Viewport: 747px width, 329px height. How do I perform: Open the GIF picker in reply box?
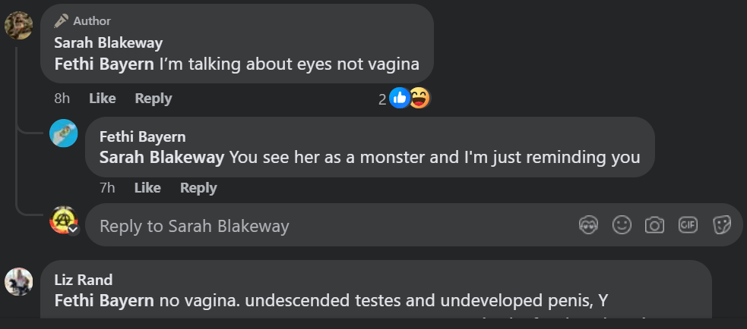(688, 225)
